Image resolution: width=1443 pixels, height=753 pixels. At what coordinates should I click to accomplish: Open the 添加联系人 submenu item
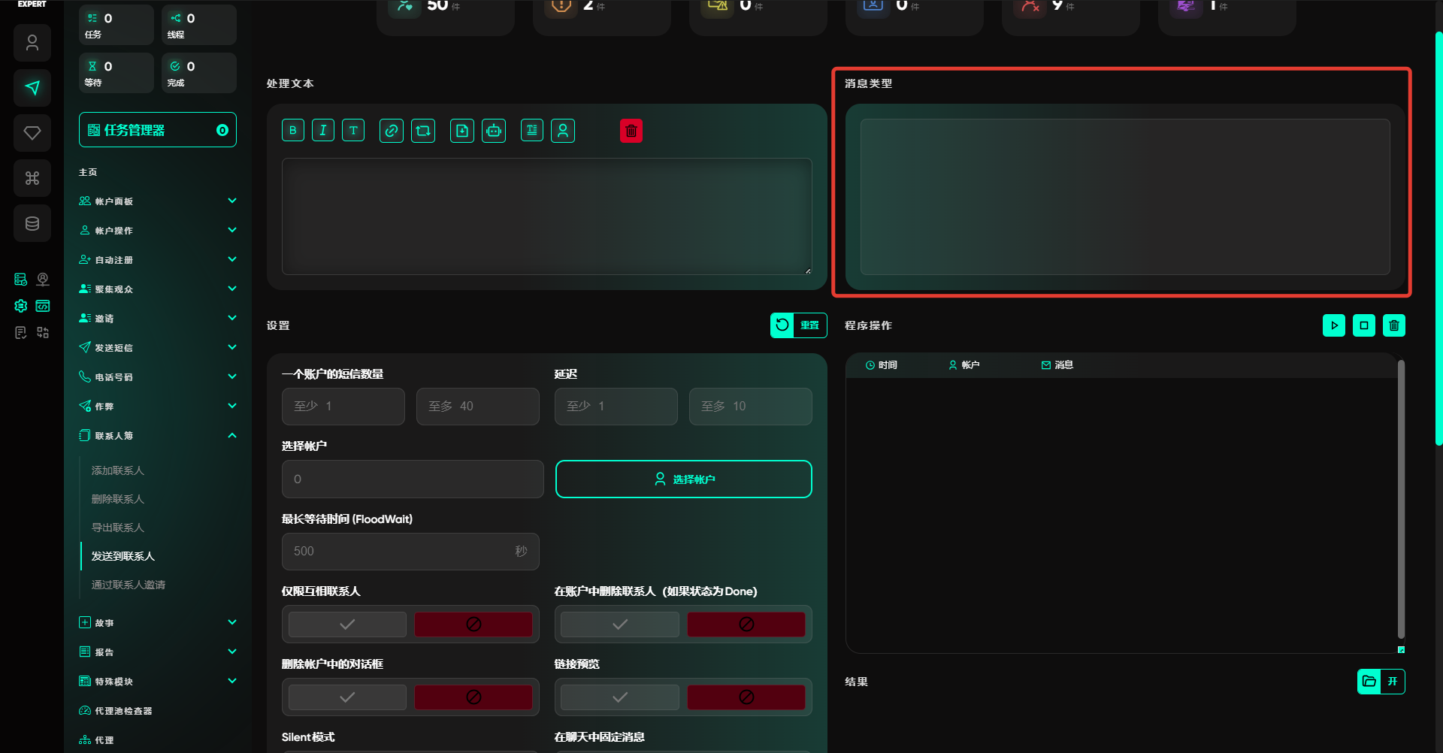(118, 470)
